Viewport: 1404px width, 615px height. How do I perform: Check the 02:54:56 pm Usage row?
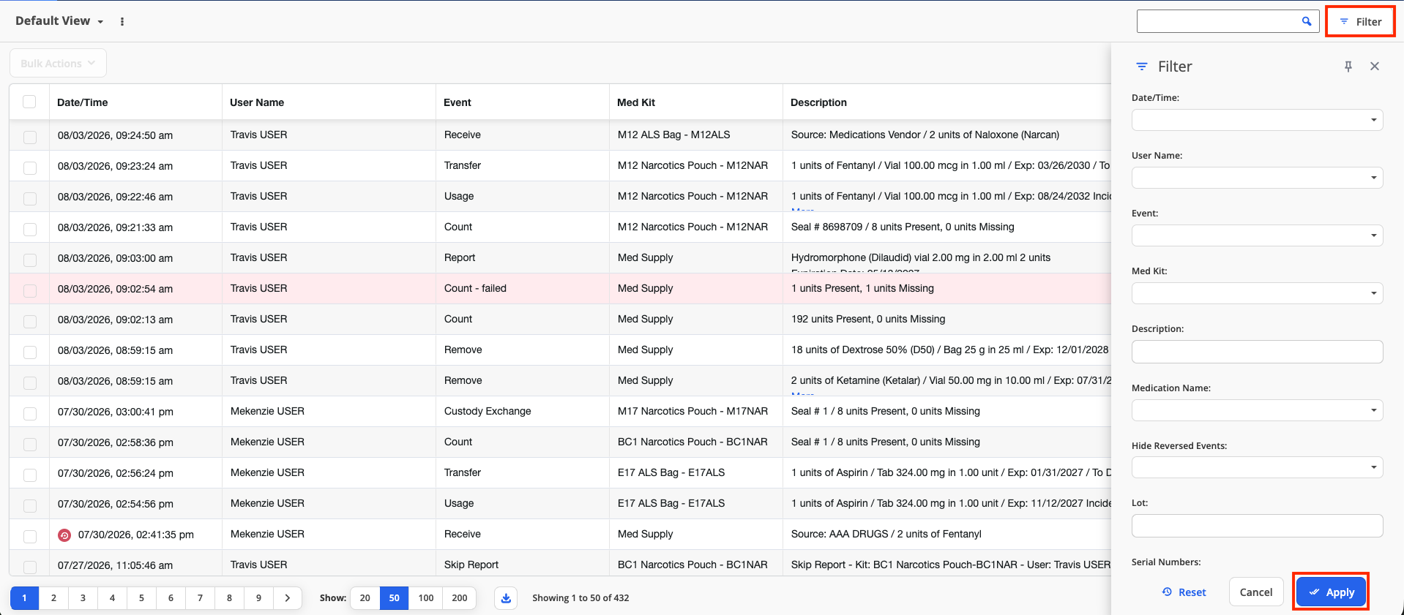click(30, 505)
